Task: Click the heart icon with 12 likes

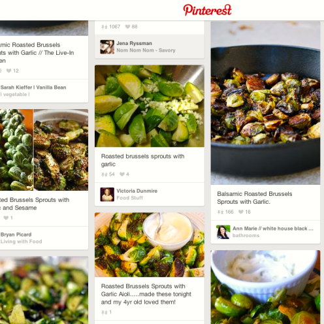Action: pyautogui.click(x=8, y=71)
